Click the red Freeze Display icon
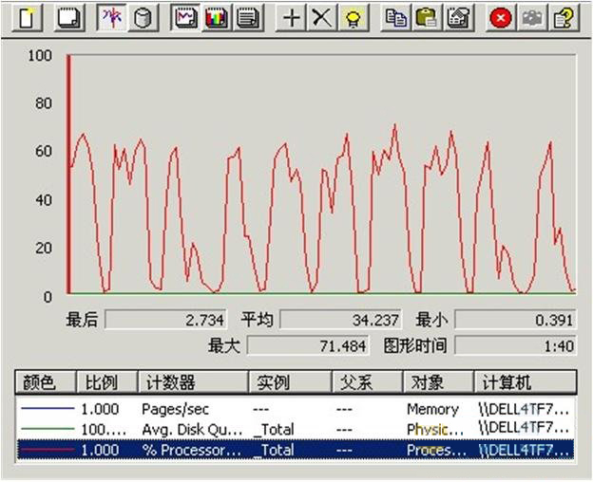 point(501,18)
